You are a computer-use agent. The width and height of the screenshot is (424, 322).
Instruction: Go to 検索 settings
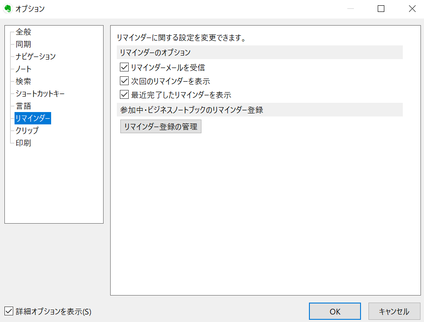(23, 81)
